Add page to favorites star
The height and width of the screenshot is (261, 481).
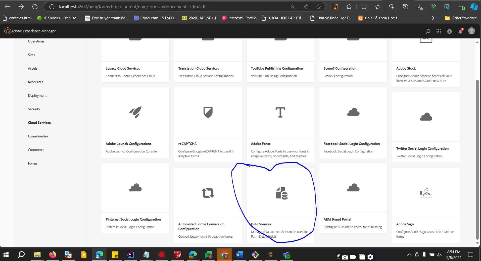[318, 7]
